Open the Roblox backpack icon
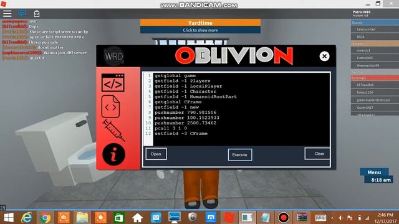The width and height of the screenshot is (399, 224). coord(37,14)
